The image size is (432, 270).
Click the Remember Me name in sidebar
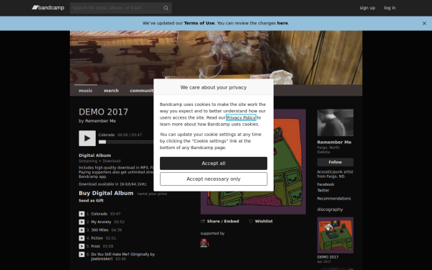pos(334,143)
